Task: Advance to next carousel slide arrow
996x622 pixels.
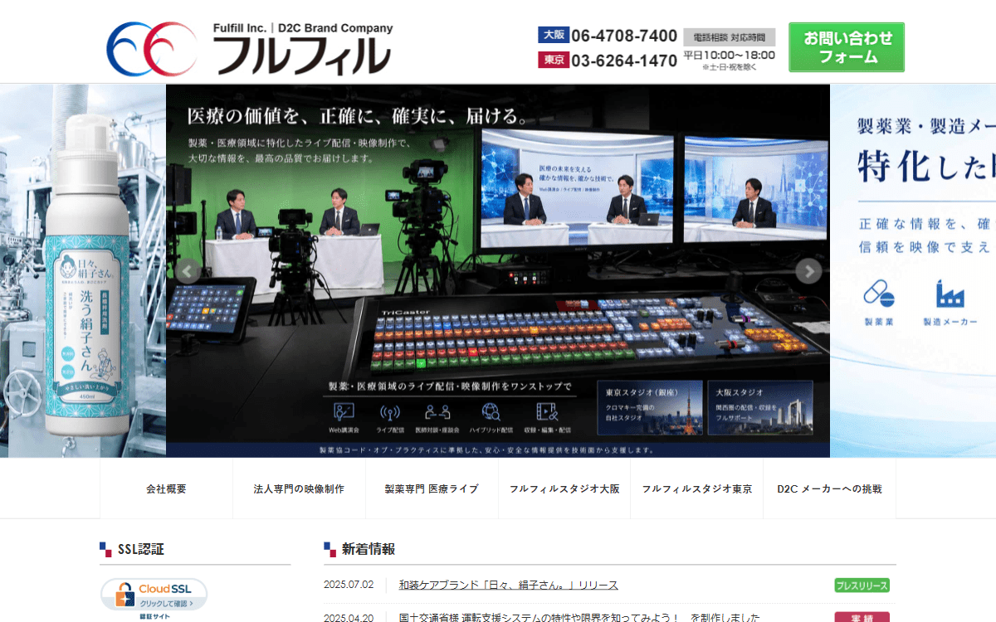Action: coord(808,271)
